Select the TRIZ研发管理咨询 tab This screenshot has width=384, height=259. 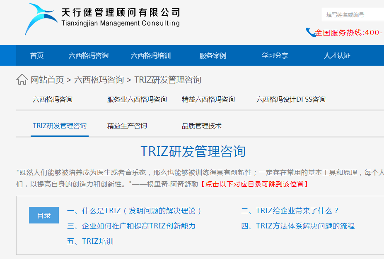[x=59, y=126]
